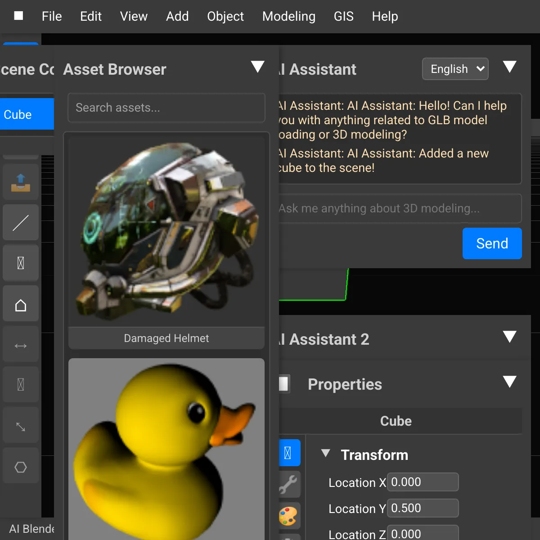
Task: Open the paint palette material tab icon
Action: pyautogui.click(x=289, y=516)
